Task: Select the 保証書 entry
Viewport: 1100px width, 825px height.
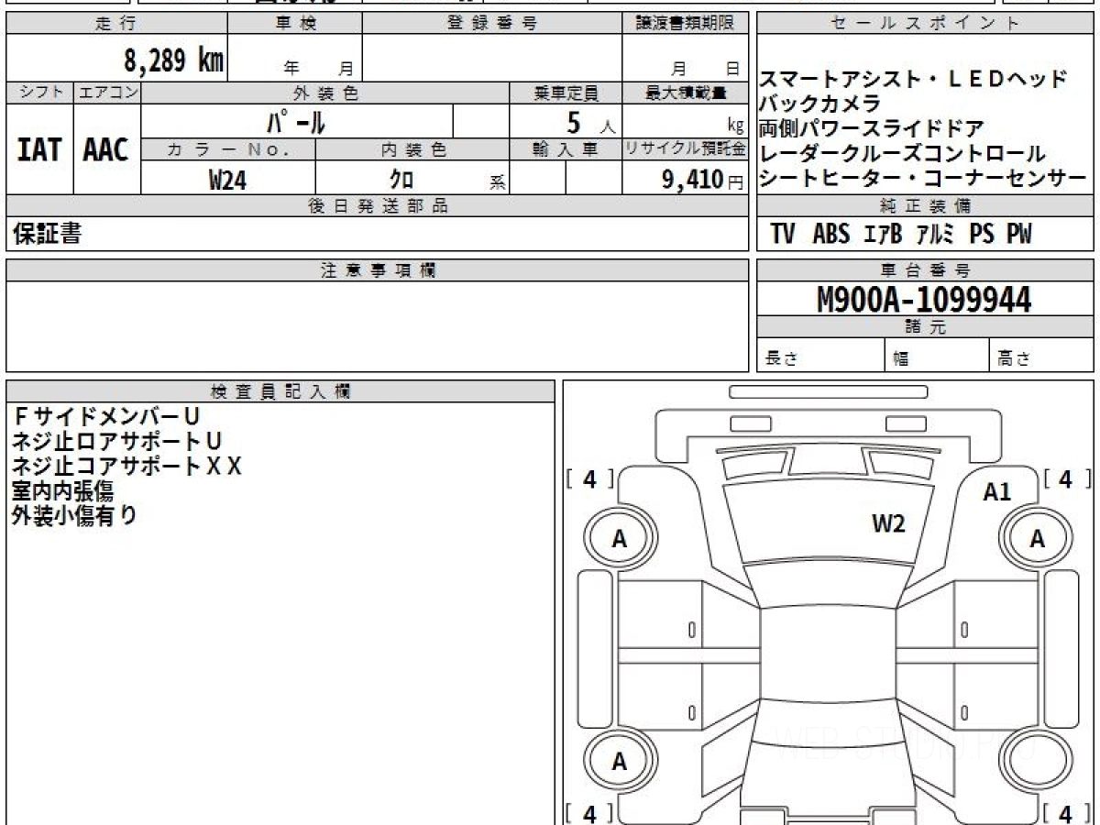Action: point(48,234)
